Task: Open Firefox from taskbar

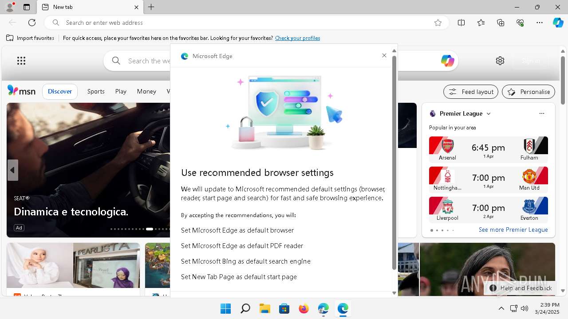Action: pos(304,308)
